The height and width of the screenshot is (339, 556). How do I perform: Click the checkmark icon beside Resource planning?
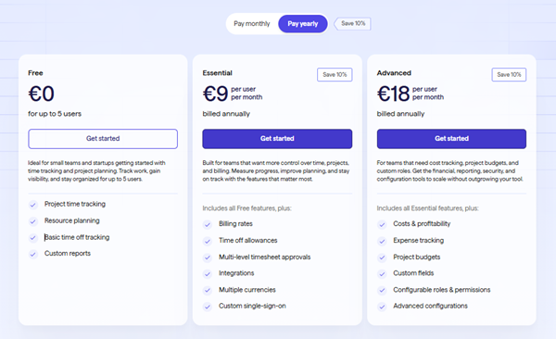click(33, 221)
